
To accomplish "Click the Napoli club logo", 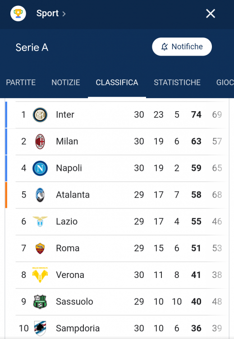I will tap(40, 168).
